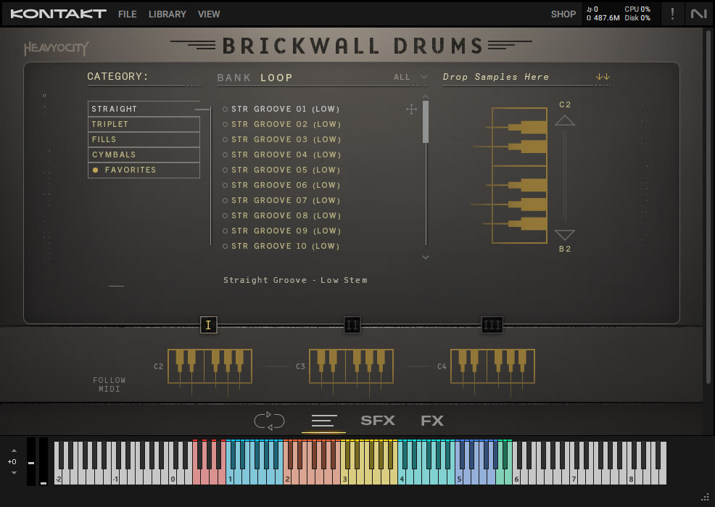This screenshot has width=715, height=507.
Task: Click the Native Instruments logo icon
Action: (698, 14)
